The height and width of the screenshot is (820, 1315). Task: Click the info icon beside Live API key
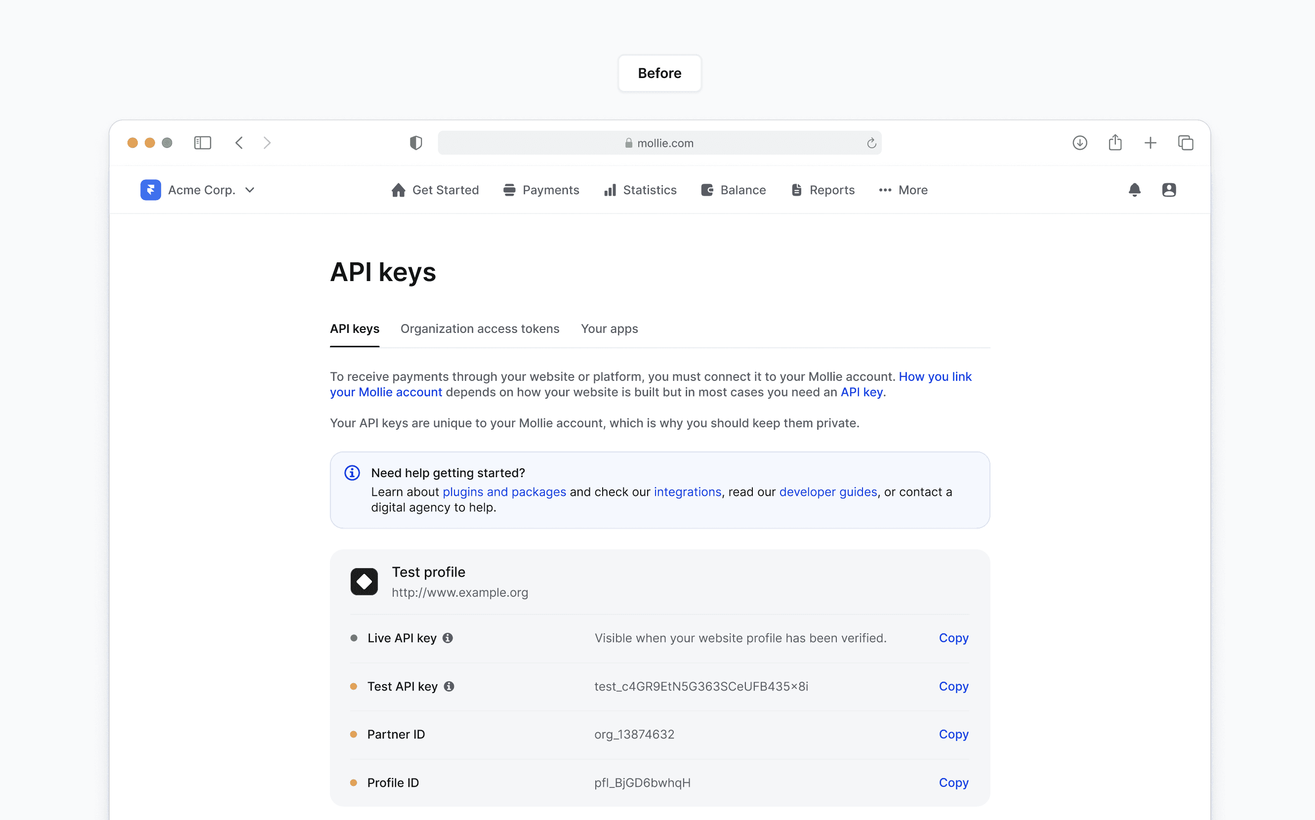[448, 638]
